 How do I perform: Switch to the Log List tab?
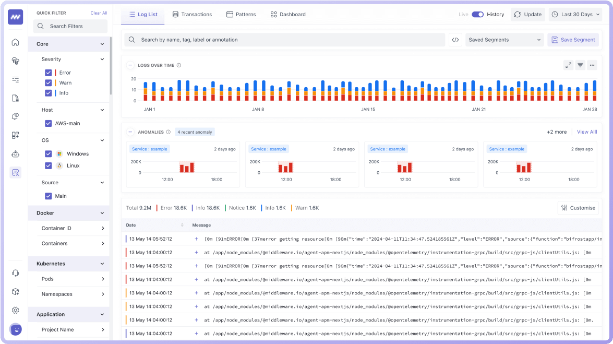(143, 15)
